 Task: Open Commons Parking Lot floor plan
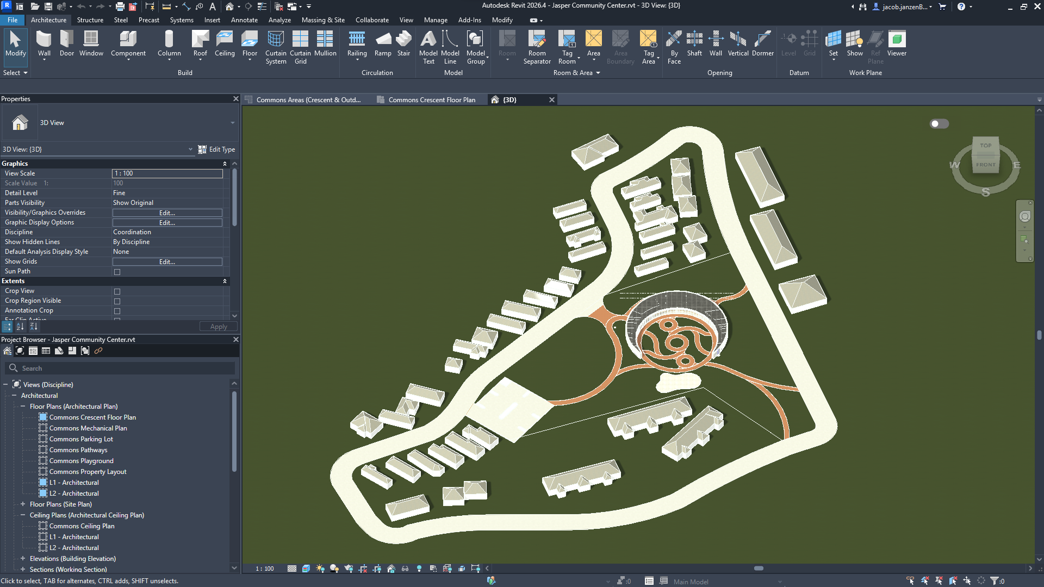[81, 439]
